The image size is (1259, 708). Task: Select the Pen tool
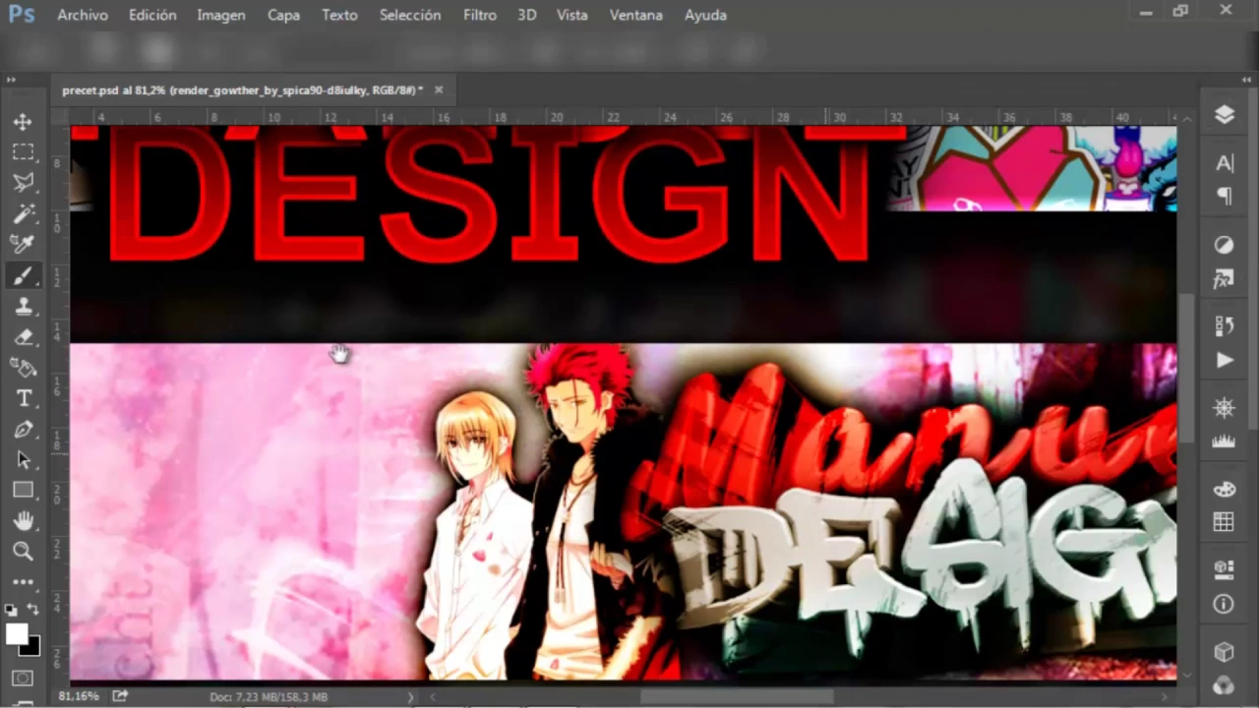23,429
